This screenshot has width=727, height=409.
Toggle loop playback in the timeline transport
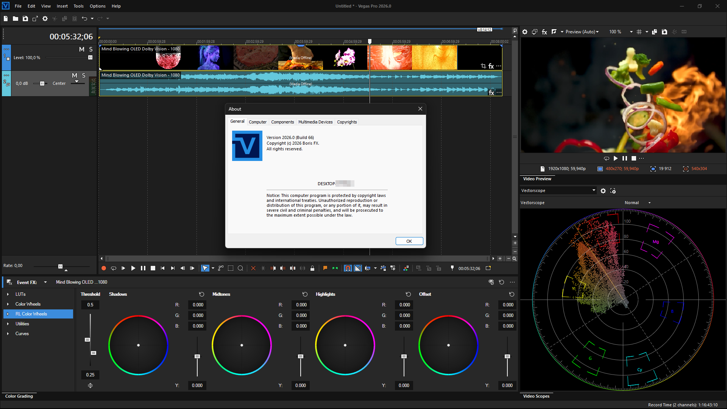tap(114, 269)
